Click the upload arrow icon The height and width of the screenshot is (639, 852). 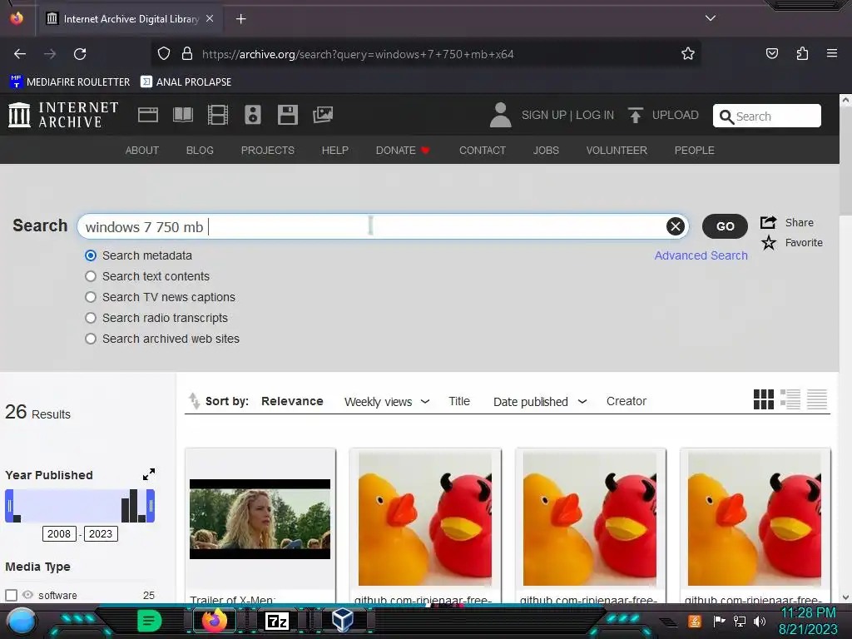tap(635, 115)
